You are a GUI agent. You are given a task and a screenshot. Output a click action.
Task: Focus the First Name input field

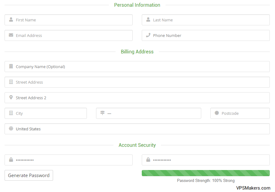(69, 20)
